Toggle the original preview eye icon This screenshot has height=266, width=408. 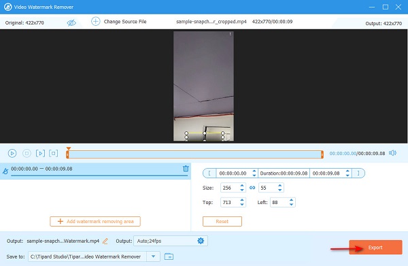coord(71,22)
